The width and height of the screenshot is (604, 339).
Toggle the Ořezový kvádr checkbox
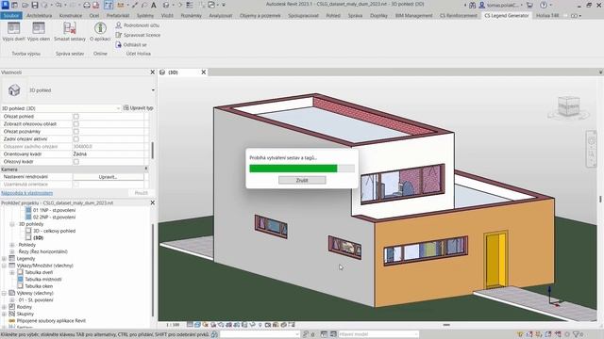pos(75,161)
